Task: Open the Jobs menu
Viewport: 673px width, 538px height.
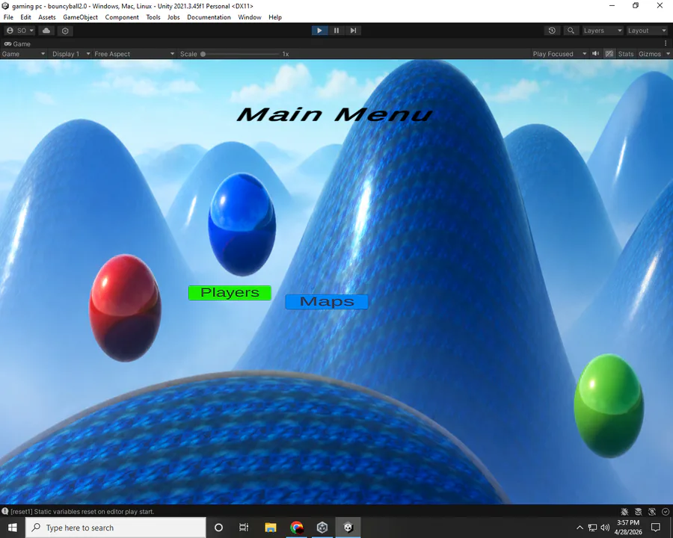Action: pyautogui.click(x=173, y=17)
